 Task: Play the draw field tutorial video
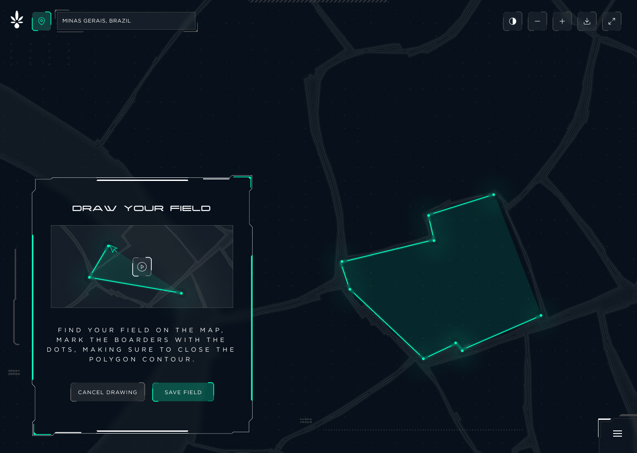142,267
